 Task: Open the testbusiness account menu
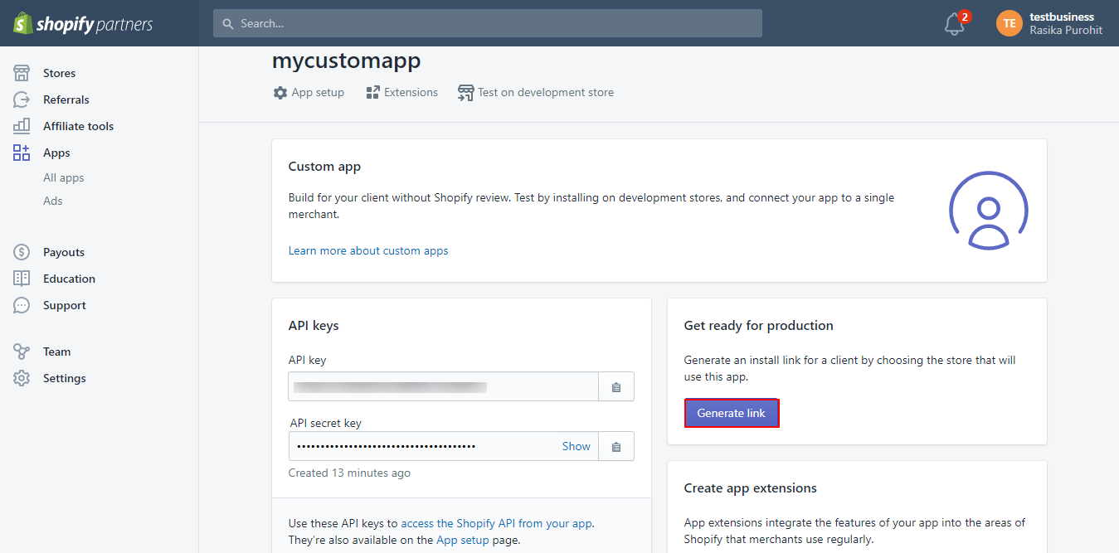1050,23
